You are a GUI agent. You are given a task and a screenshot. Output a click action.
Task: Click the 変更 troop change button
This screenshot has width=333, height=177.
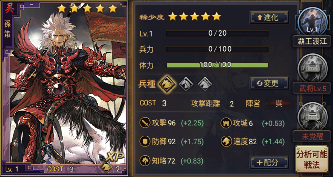[269, 83]
